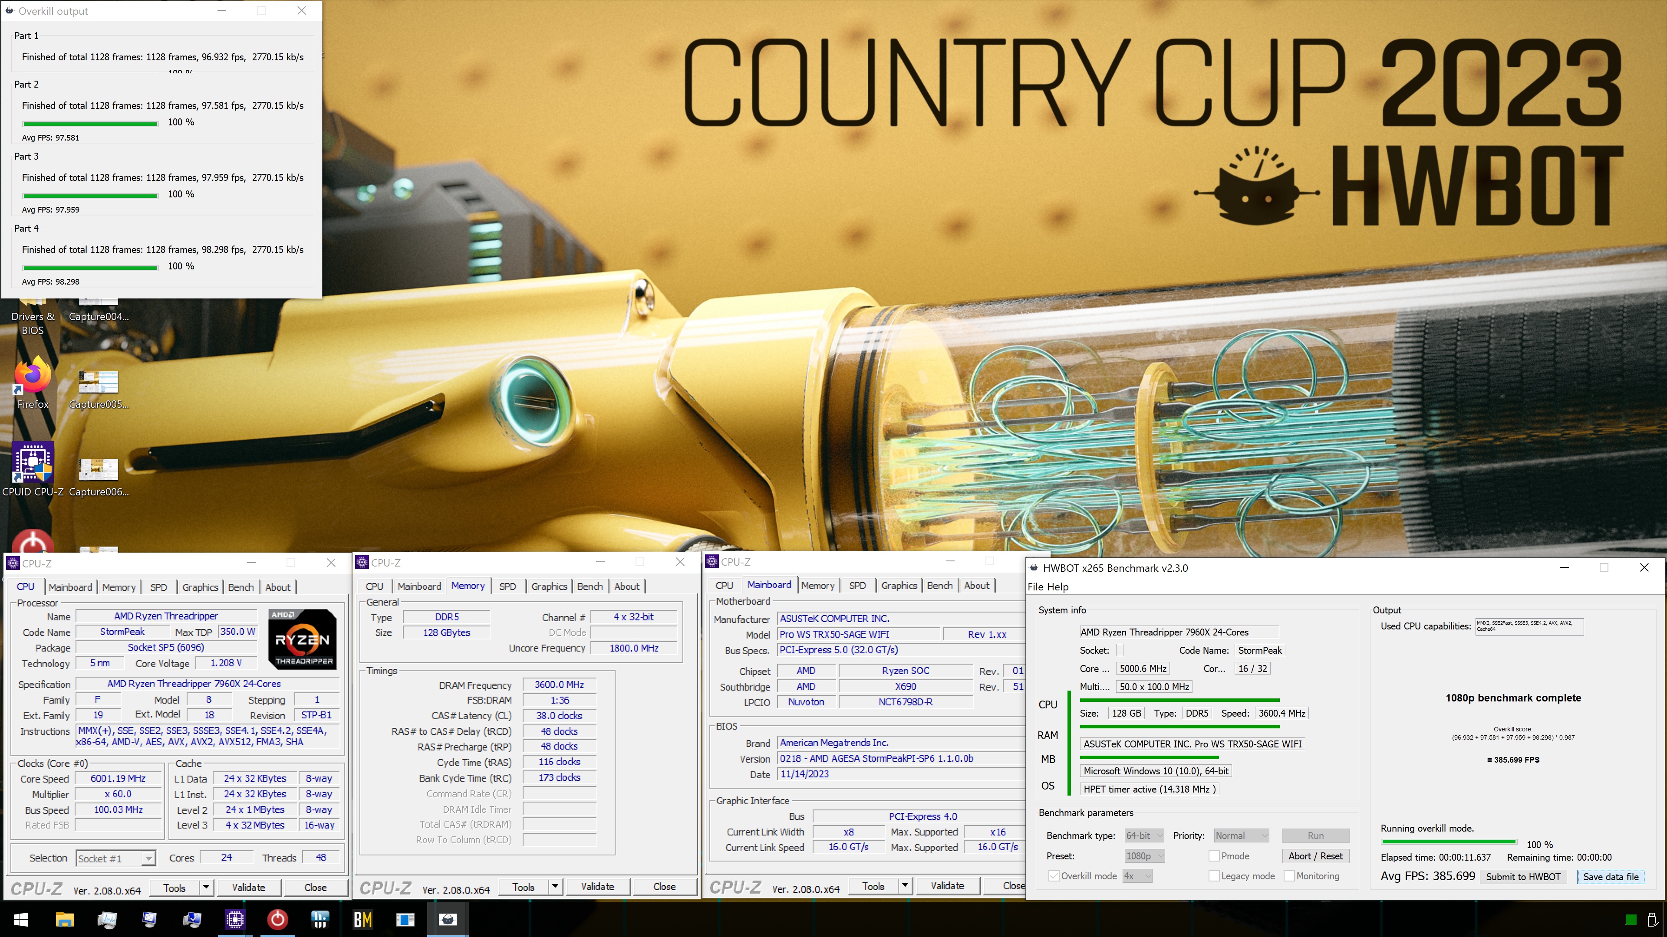Open the performance monitor taskbar icon
This screenshot has width=1667, height=937.
tap(107, 919)
